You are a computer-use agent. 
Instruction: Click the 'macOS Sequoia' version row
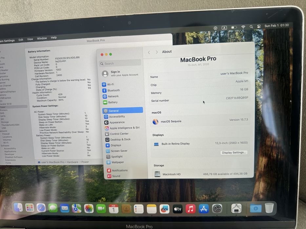pyautogui.click(x=200, y=121)
